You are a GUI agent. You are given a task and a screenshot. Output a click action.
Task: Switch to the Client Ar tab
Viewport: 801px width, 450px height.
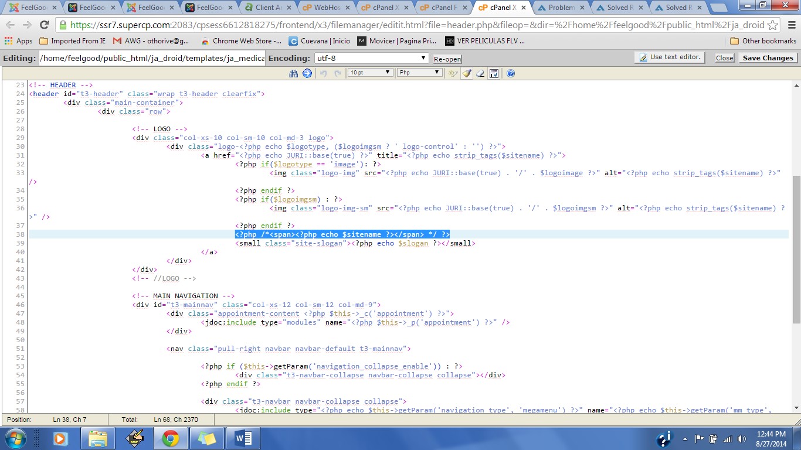coord(267,8)
